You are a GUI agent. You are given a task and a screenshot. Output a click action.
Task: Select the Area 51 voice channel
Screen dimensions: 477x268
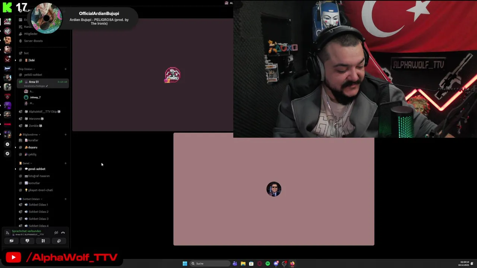coord(43,83)
